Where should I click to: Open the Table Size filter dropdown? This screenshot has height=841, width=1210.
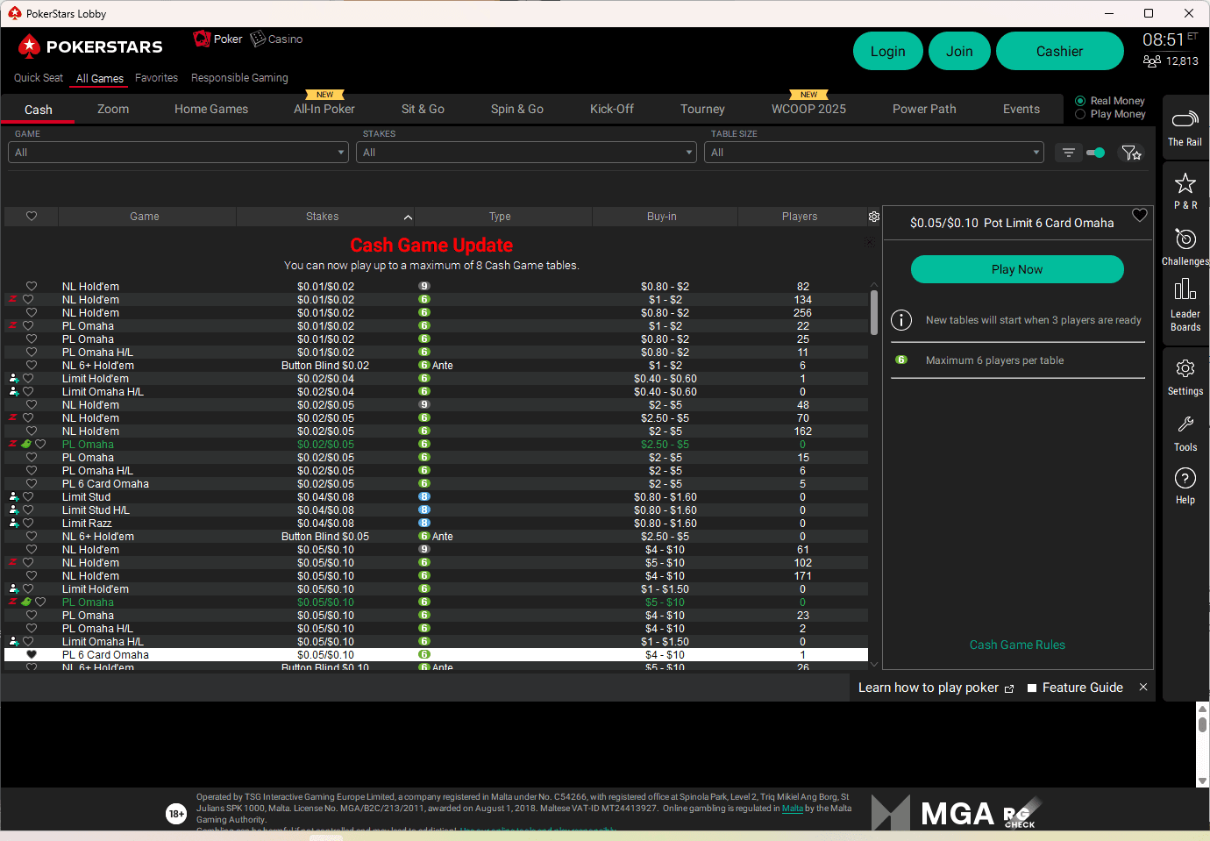[874, 153]
